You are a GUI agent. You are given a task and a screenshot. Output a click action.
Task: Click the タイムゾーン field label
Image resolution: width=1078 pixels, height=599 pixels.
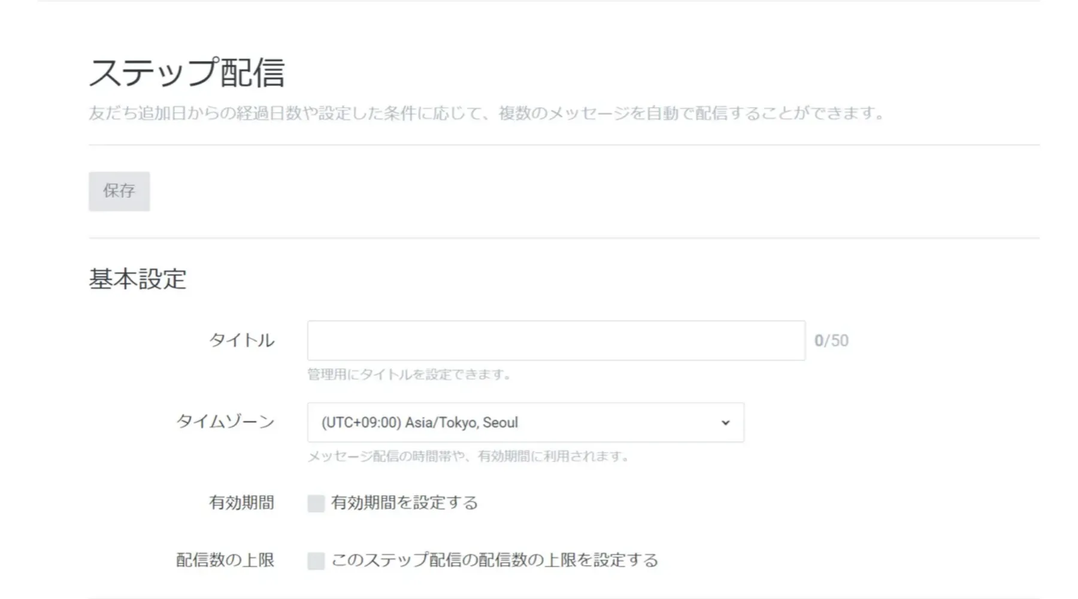[225, 422]
